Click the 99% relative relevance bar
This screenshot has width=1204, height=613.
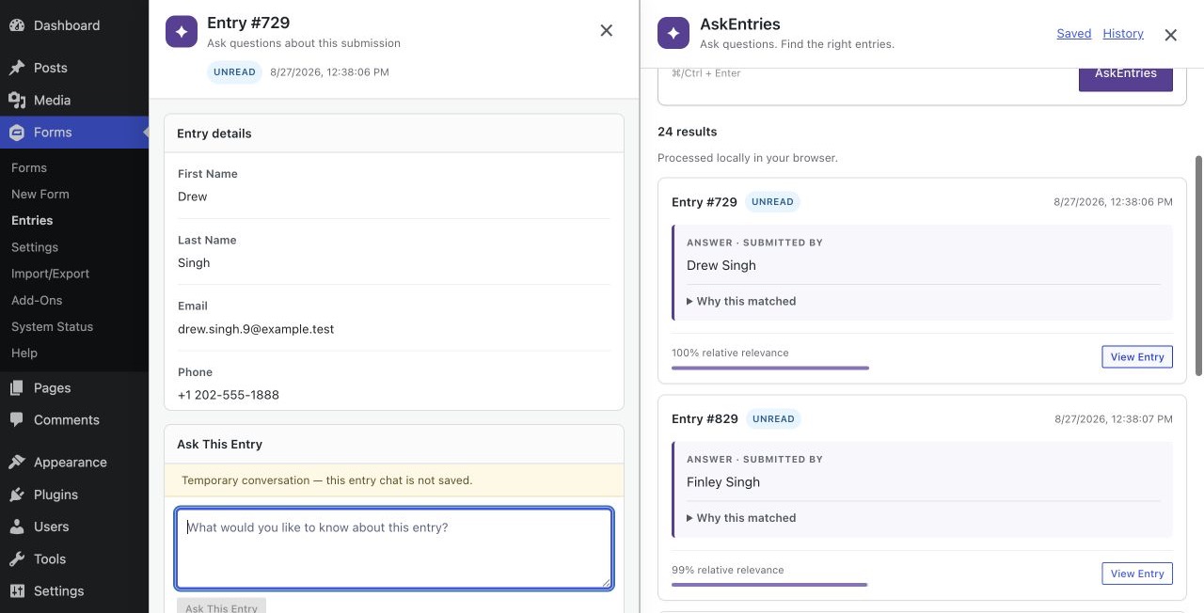tap(769, 585)
